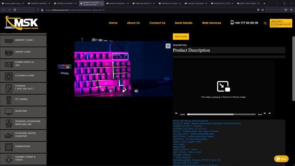
Task: Open Web Services page
Action: click(212, 23)
